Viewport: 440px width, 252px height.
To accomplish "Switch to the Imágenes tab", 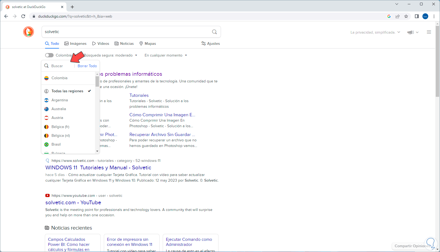I will pyautogui.click(x=76, y=43).
